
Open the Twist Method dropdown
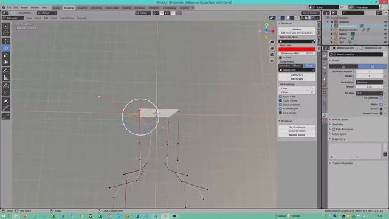pyautogui.click(x=370, y=82)
